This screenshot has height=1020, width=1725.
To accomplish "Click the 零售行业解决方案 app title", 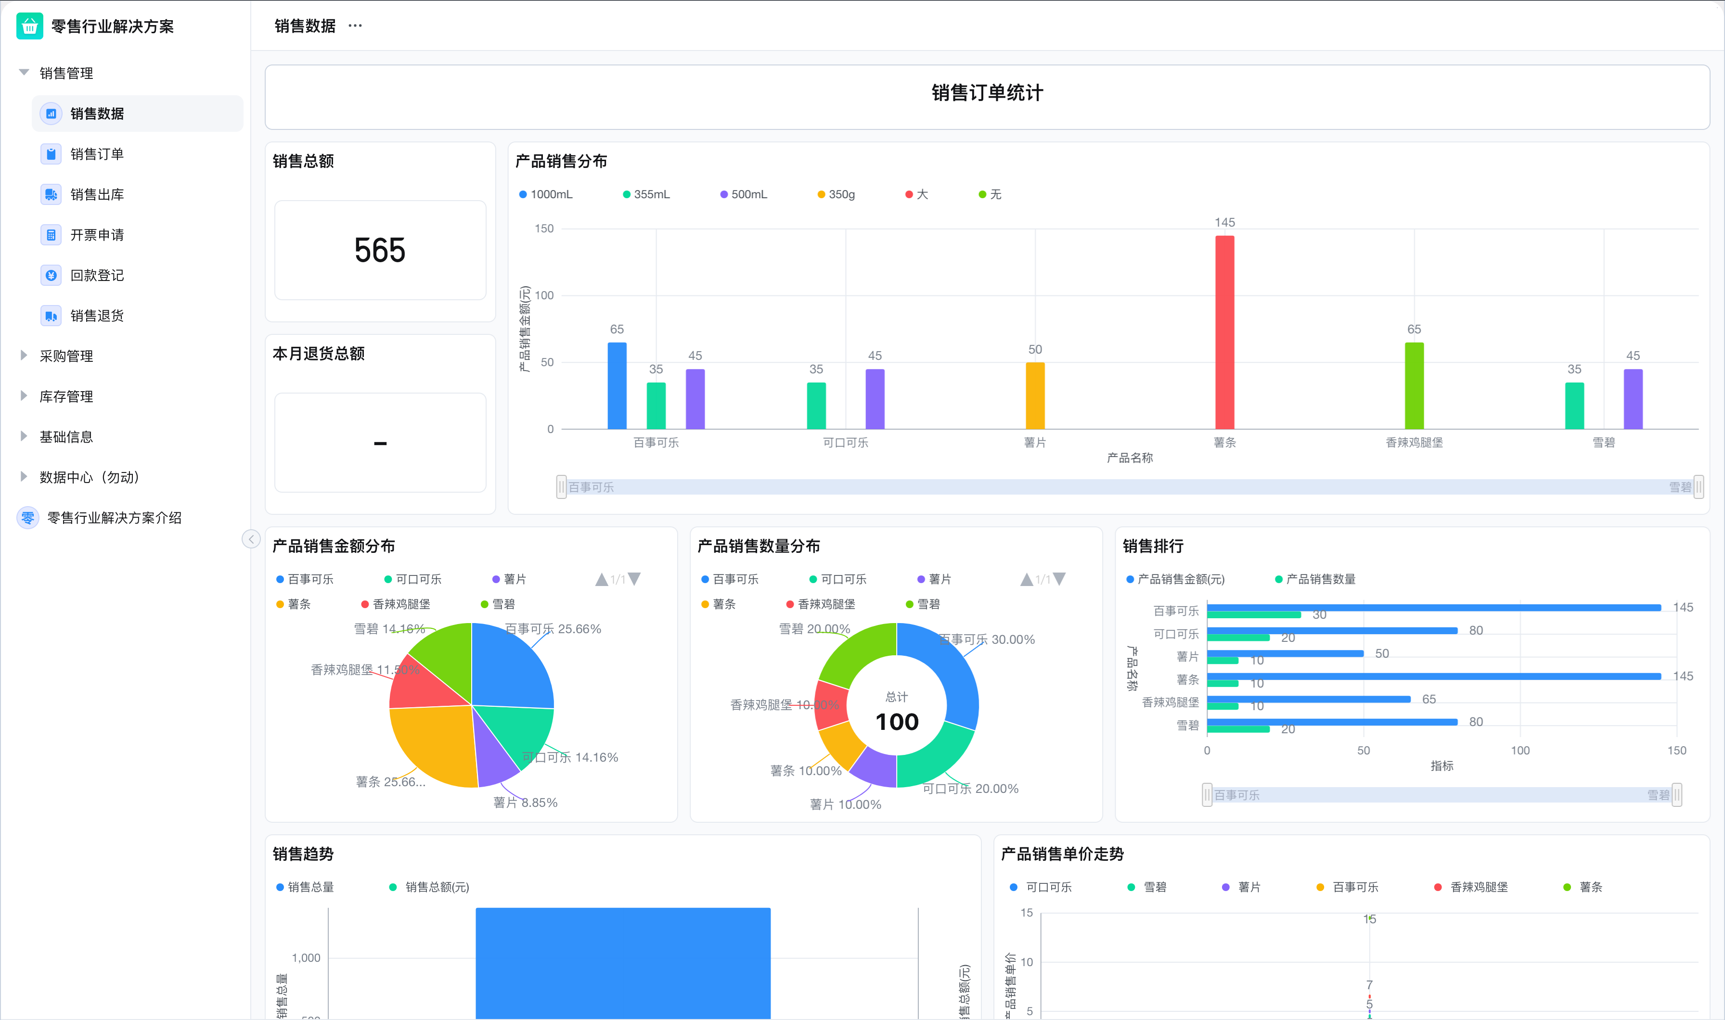I will [x=113, y=27].
